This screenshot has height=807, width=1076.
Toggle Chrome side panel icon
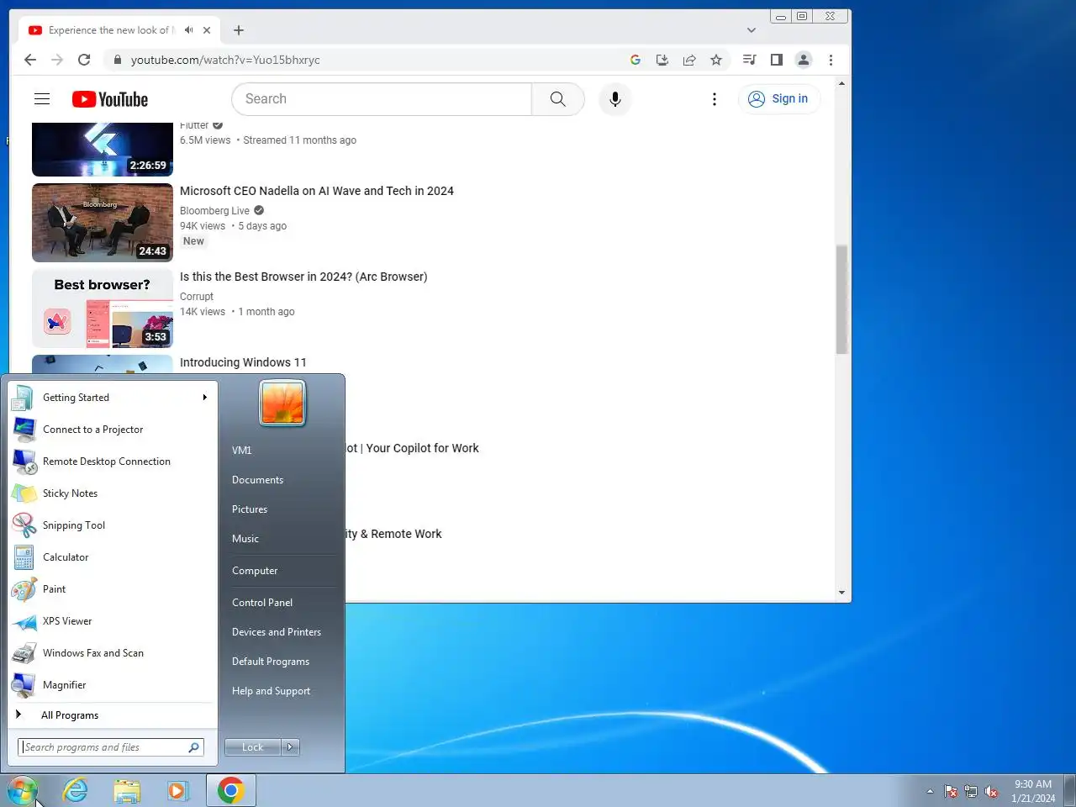777,60
